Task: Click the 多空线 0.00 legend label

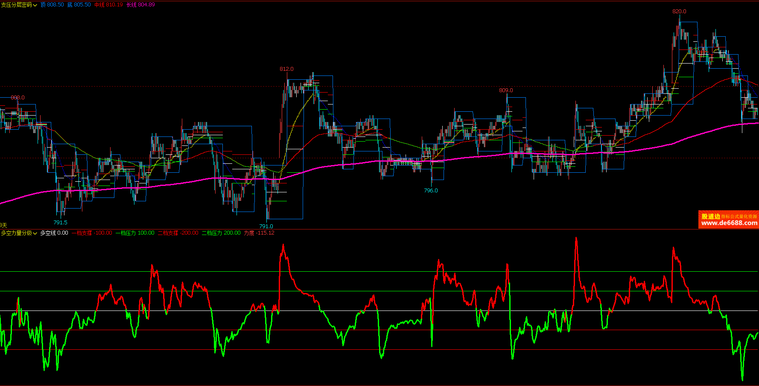Action: click(54, 233)
